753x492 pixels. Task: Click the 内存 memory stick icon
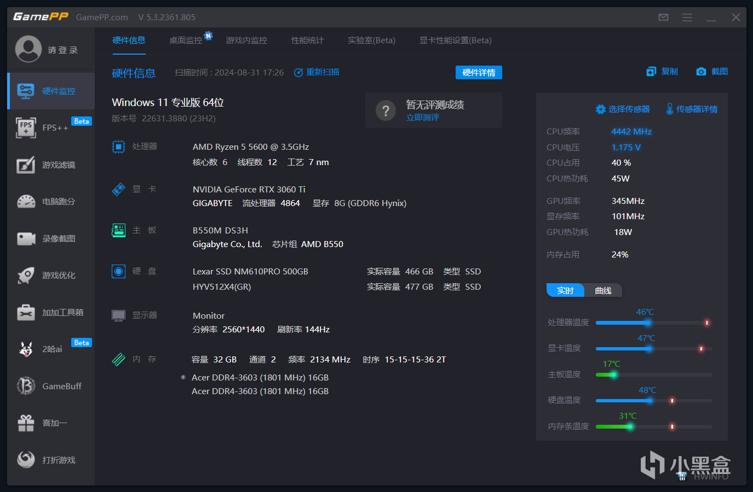point(118,359)
